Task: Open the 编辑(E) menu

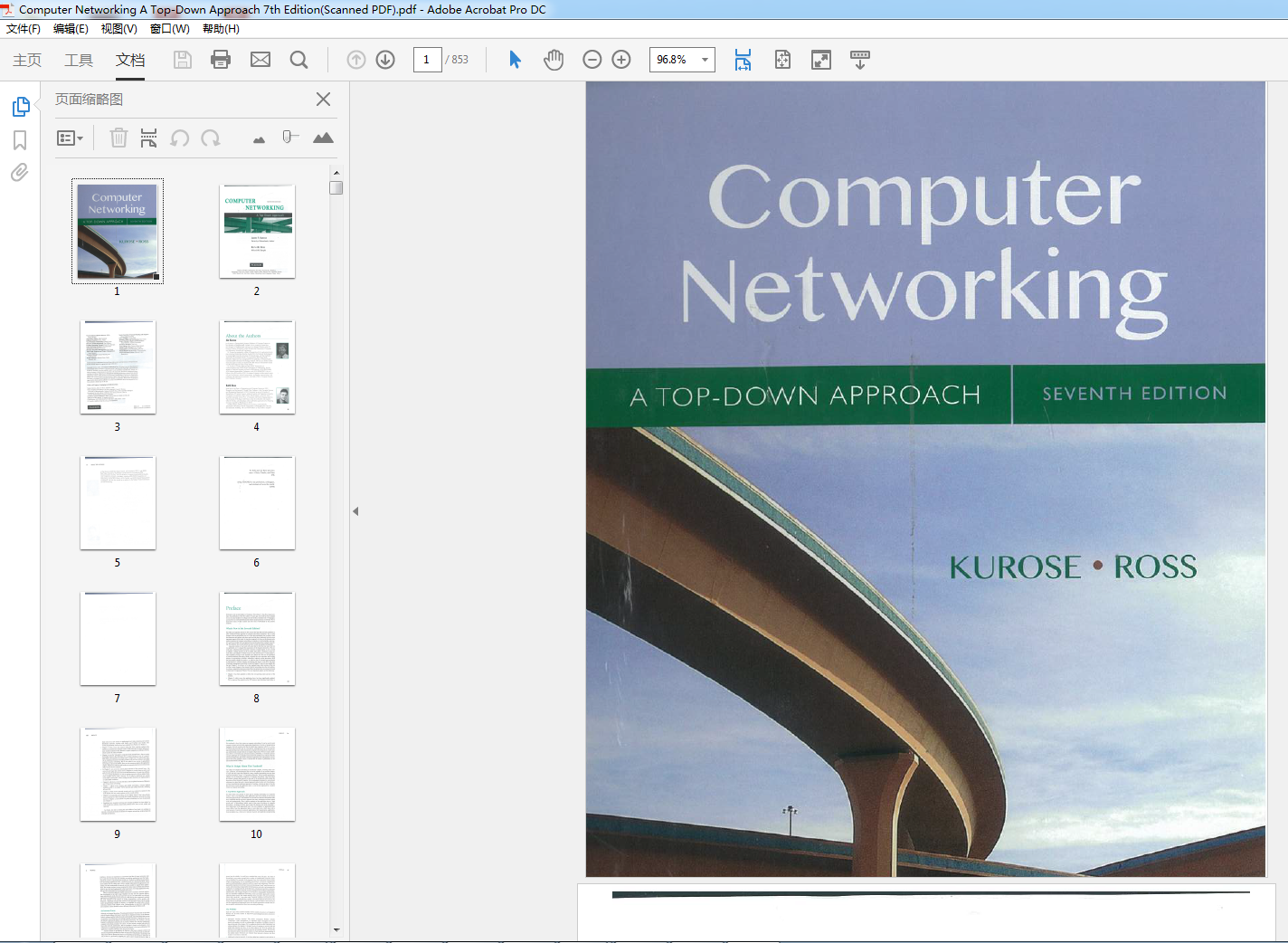Action: click(x=71, y=29)
